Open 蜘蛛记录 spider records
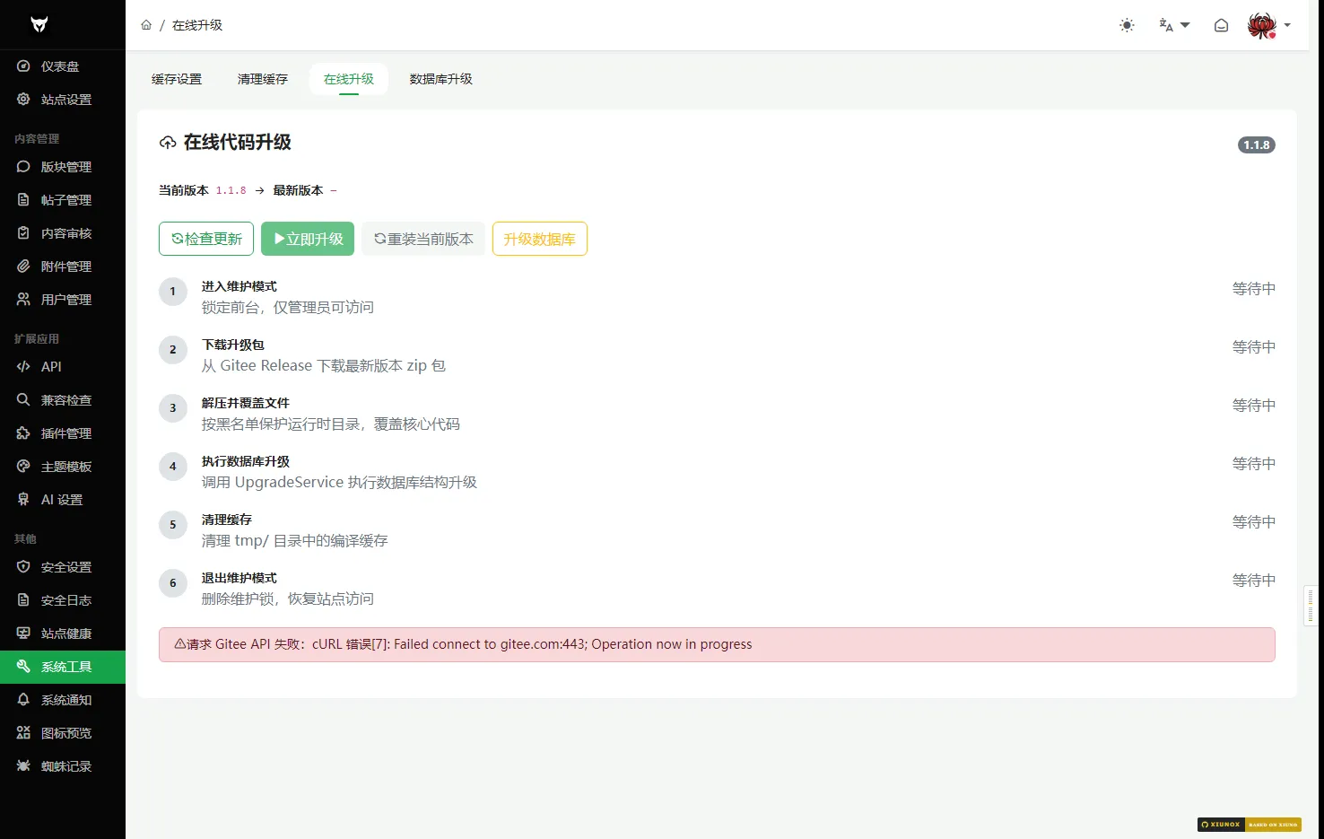The width and height of the screenshot is (1324, 839). point(63,766)
